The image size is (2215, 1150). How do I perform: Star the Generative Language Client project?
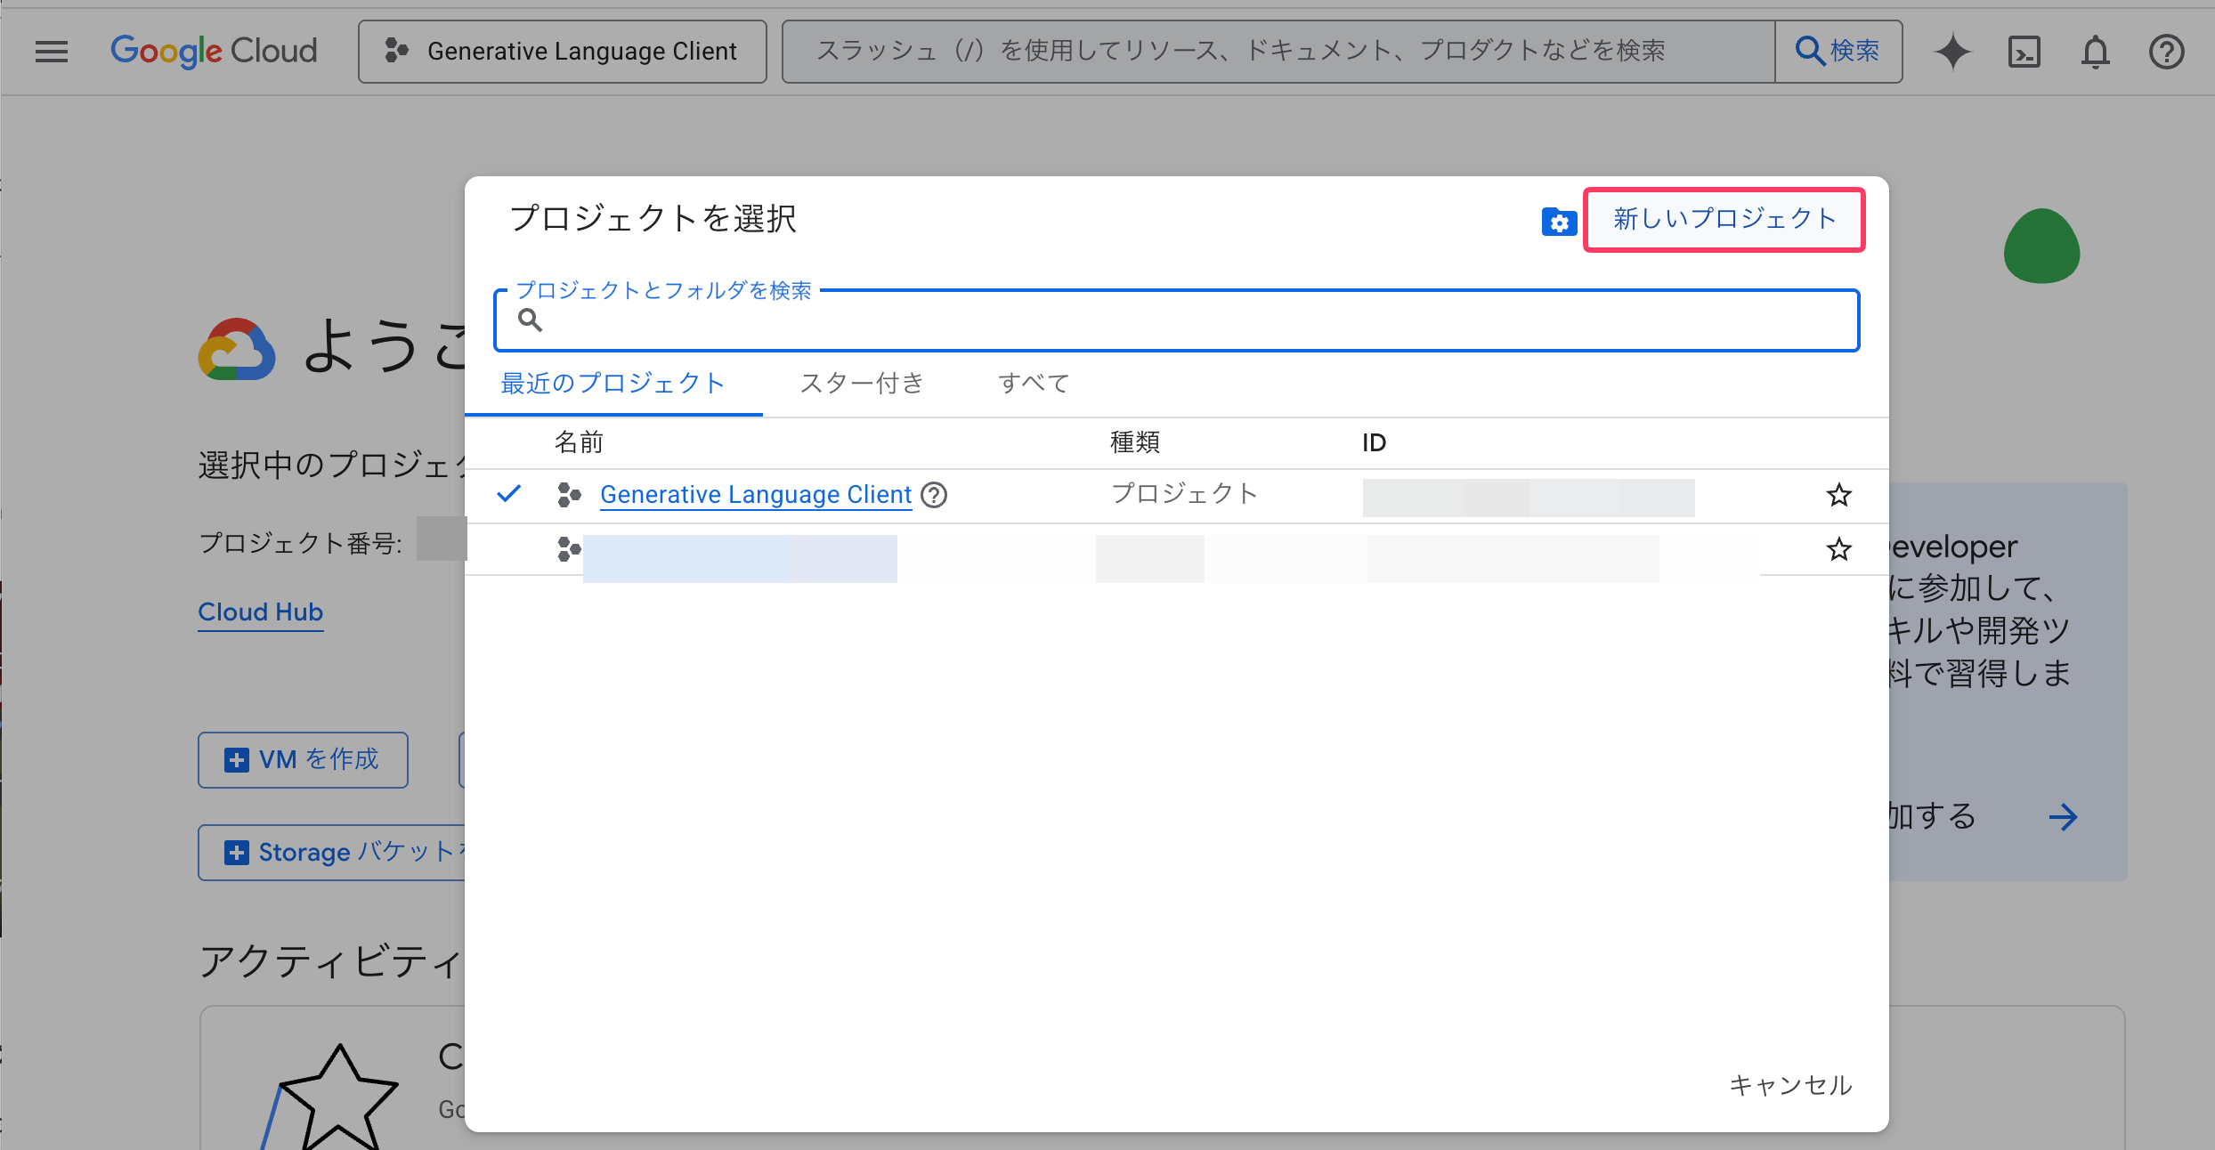point(1838,496)
